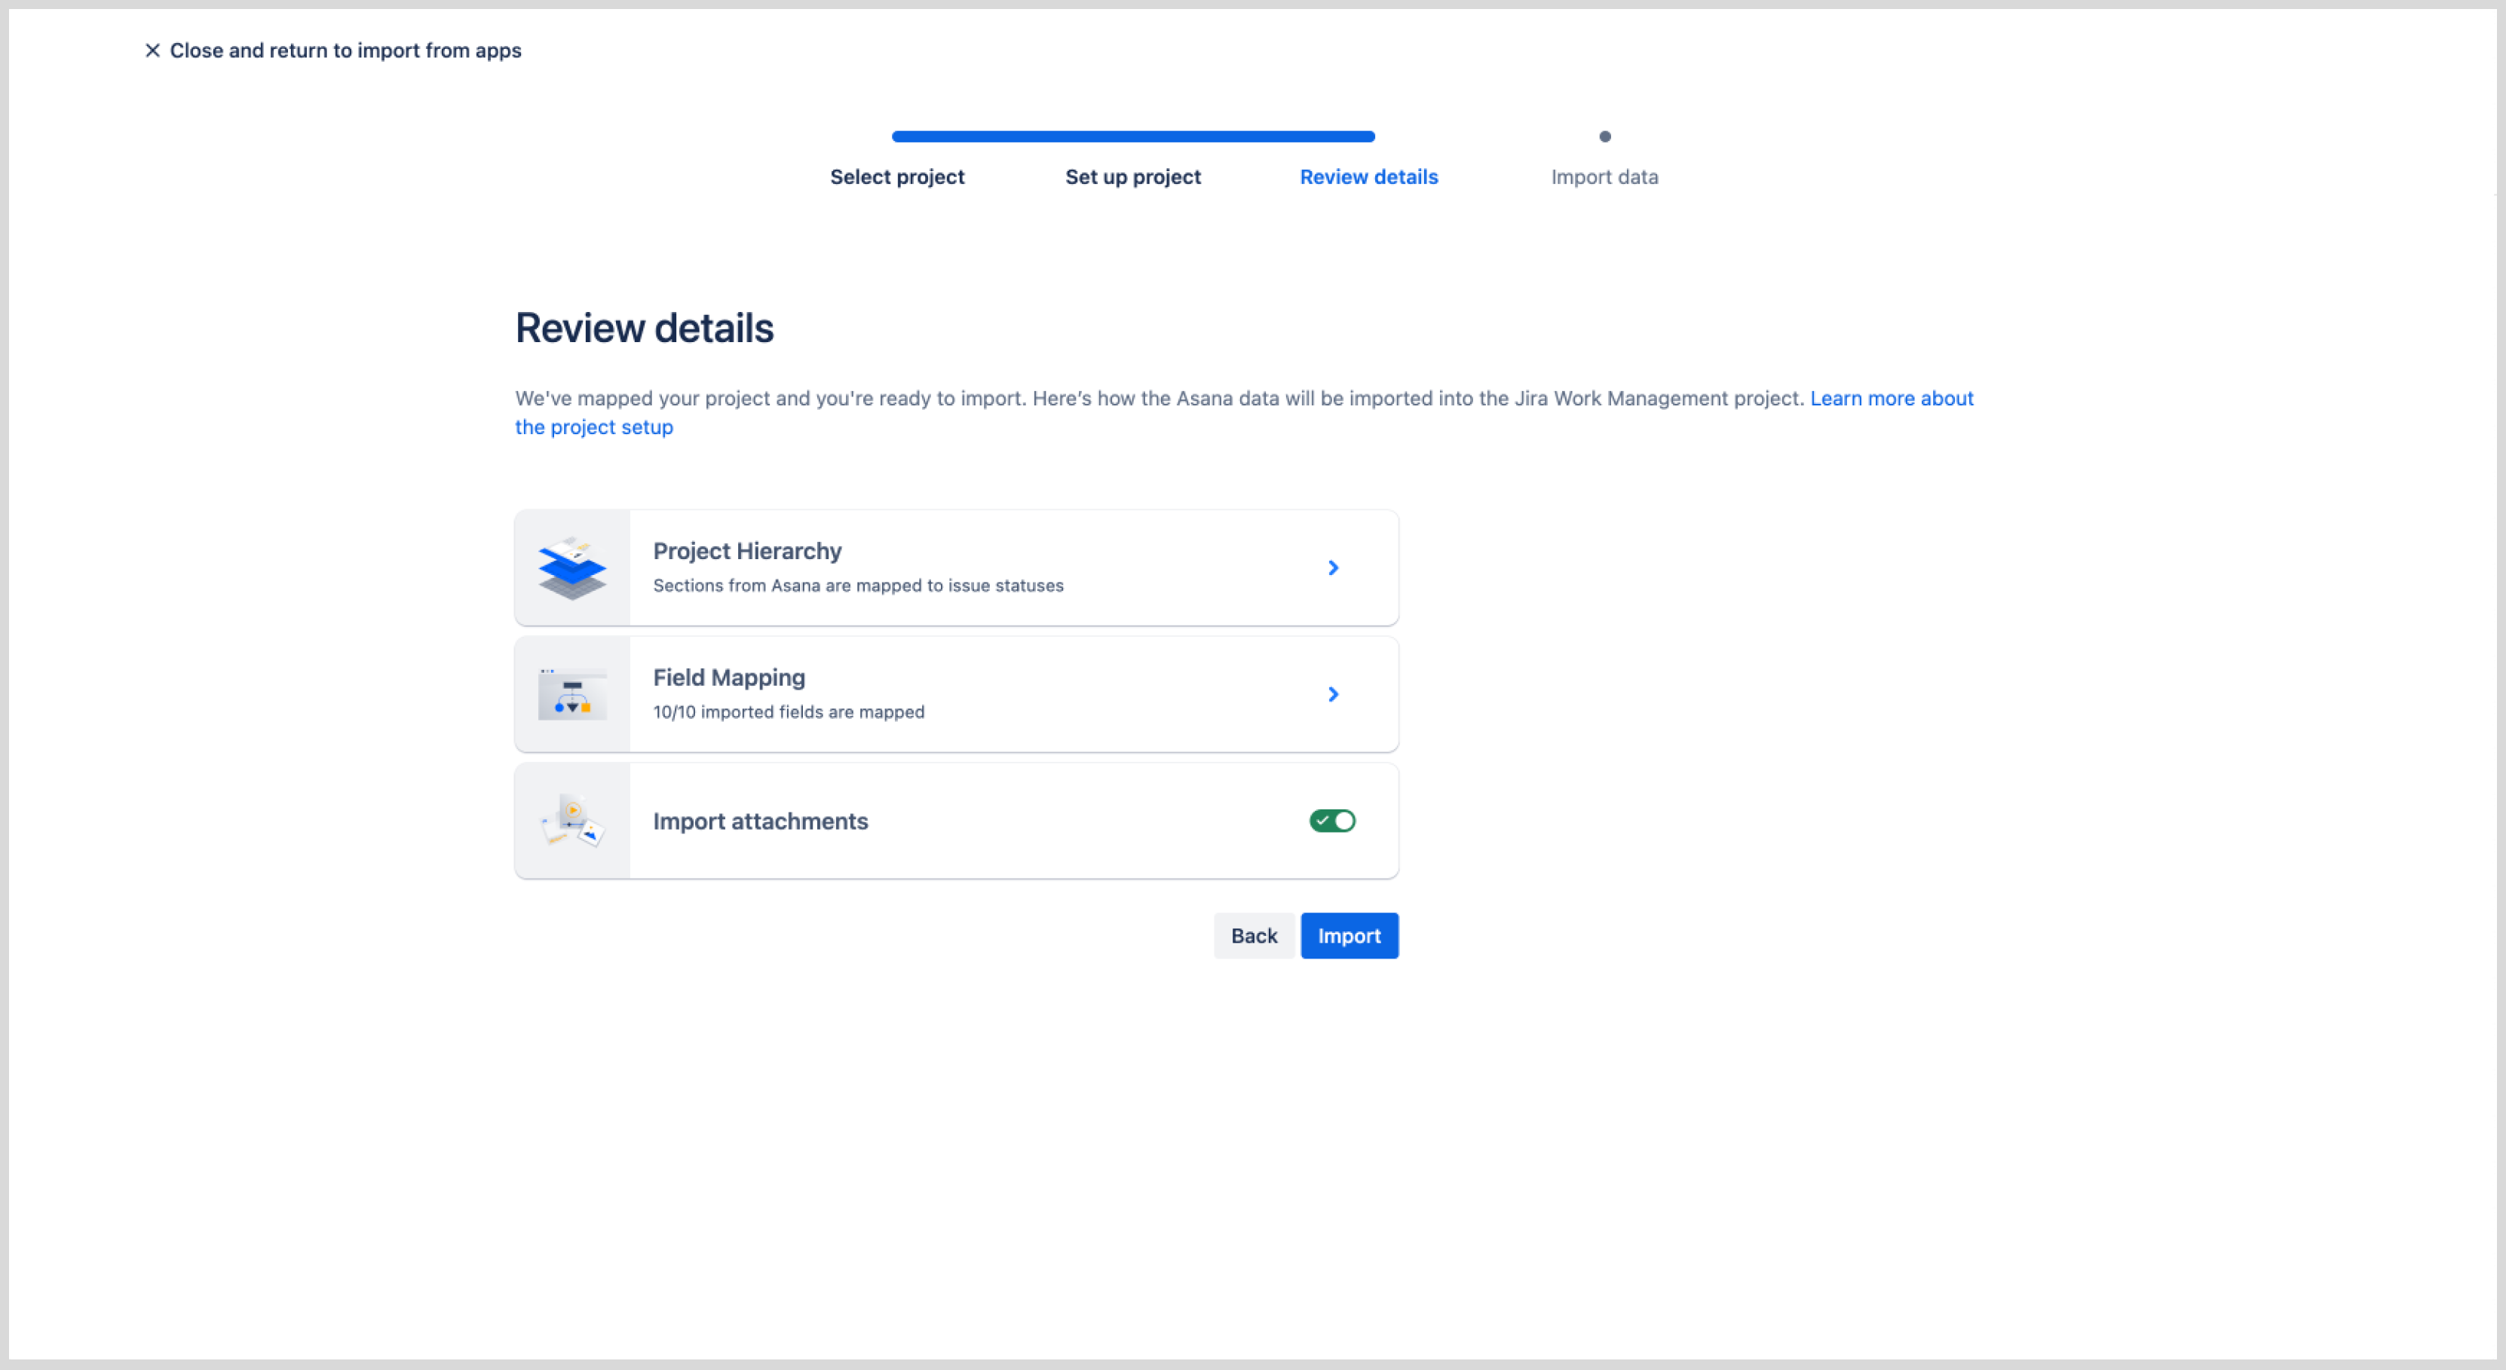This screenshot has width=2506, height=1370.
Task: Click Close and return to import from apps
Action: point(345,50)
